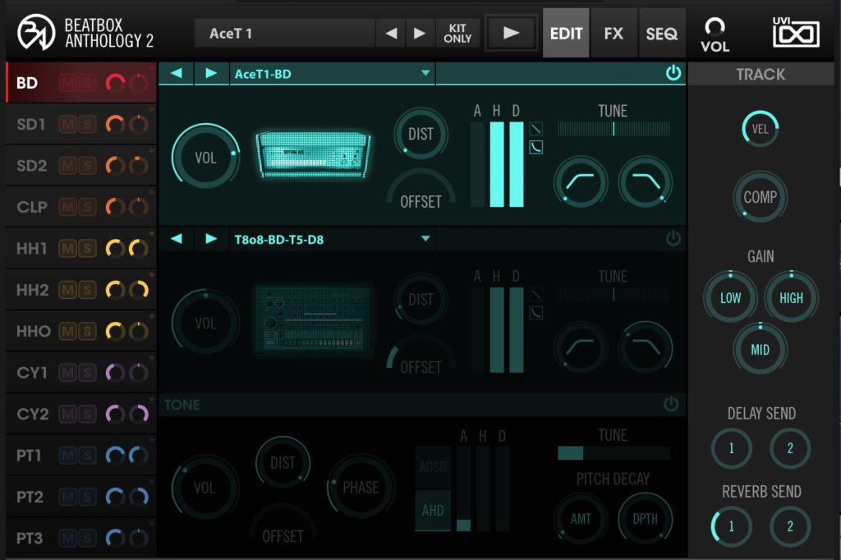Click the high-pass filter knob in AceT1-BD layer
This screenshot has width=841, height=560.
point(581,182)
